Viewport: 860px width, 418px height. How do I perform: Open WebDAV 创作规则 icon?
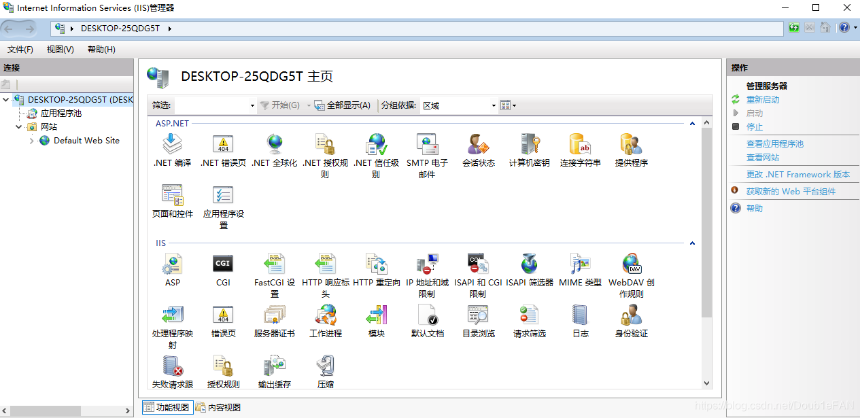coord(631,264)
